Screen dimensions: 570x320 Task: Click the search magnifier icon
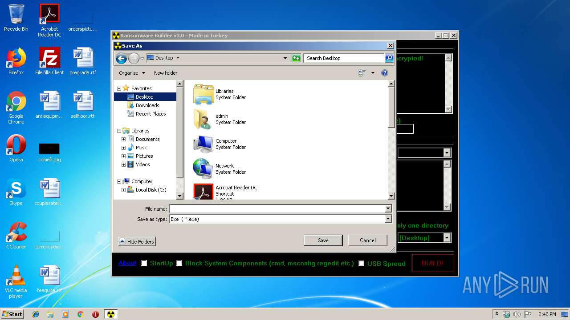389,58
